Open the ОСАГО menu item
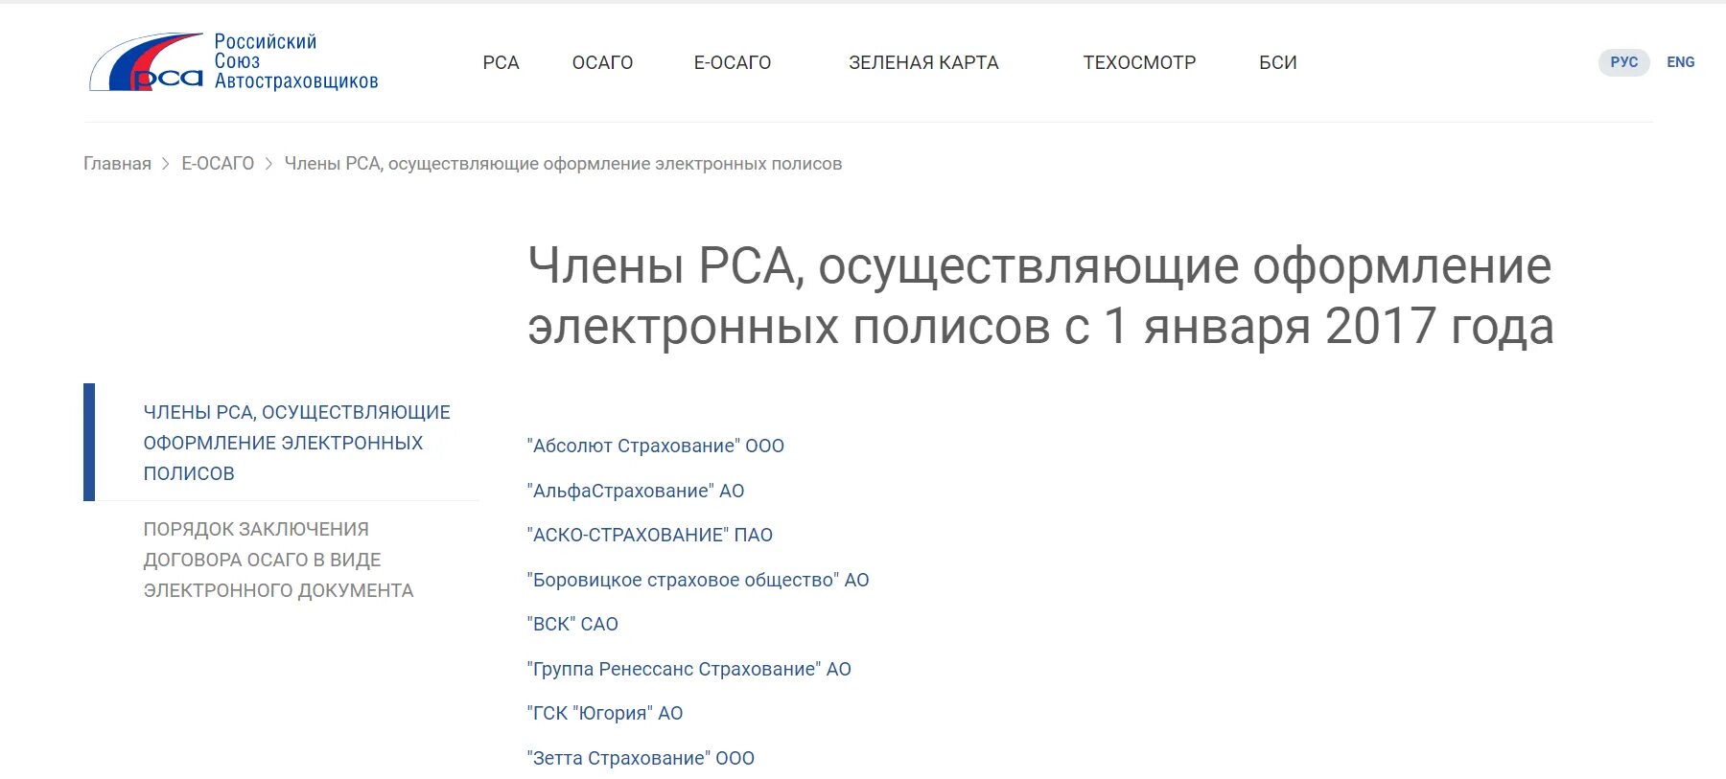This screenshot has height=779, width=1726. (602, 62)
